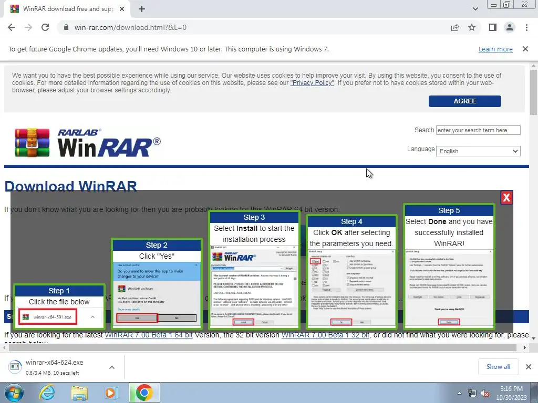Click the vertical scrollbar down arrow
This screenshot has width=538, height=403.
click(533, 338)
